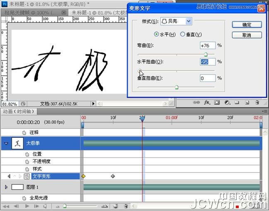269x211 pixels.
Task: Close the 粘贴关键帧 document tab
Action: 64,12
